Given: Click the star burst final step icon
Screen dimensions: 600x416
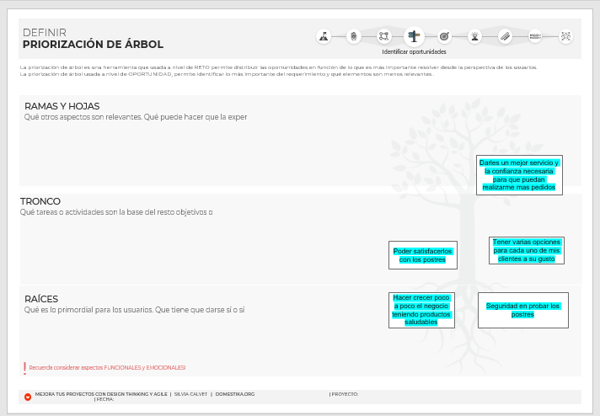Looking at the screenshot, I should point(565,37).
